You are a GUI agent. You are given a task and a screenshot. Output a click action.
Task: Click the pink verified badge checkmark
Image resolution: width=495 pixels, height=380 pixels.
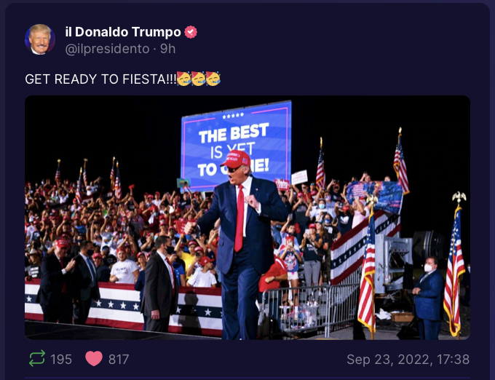191,32
